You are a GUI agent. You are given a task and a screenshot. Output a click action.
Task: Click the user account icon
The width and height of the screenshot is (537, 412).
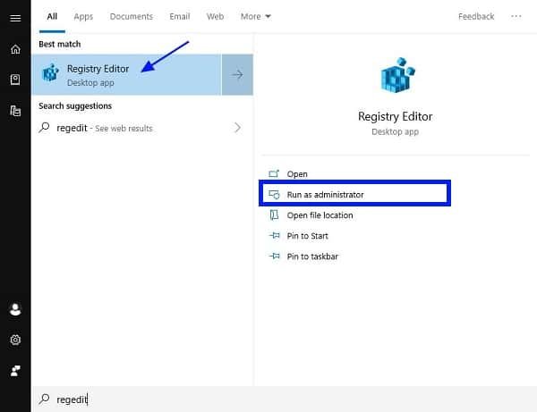[x=15, y=309]
